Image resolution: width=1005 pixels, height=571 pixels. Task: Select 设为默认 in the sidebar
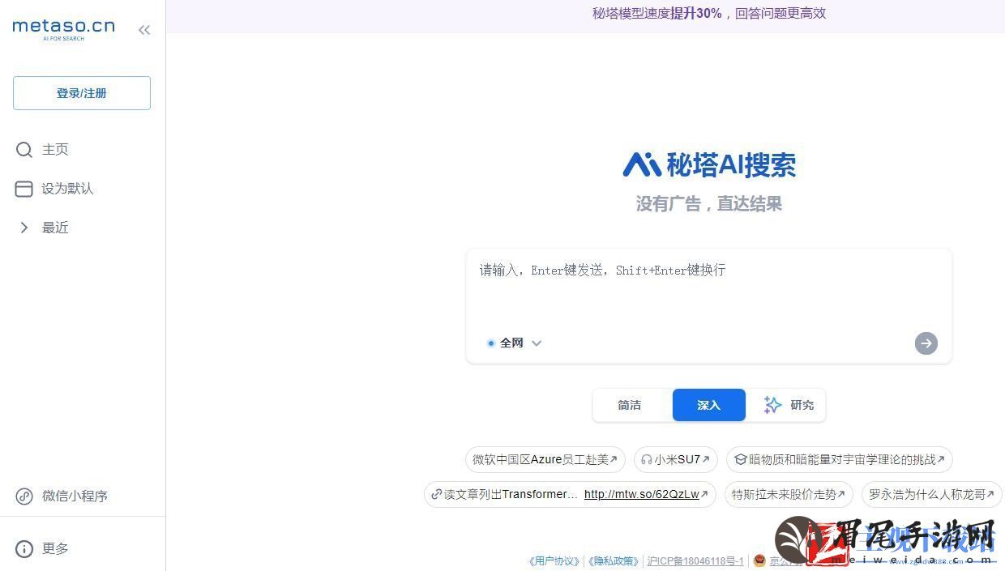pyautogui.click(x=68, y=189)
